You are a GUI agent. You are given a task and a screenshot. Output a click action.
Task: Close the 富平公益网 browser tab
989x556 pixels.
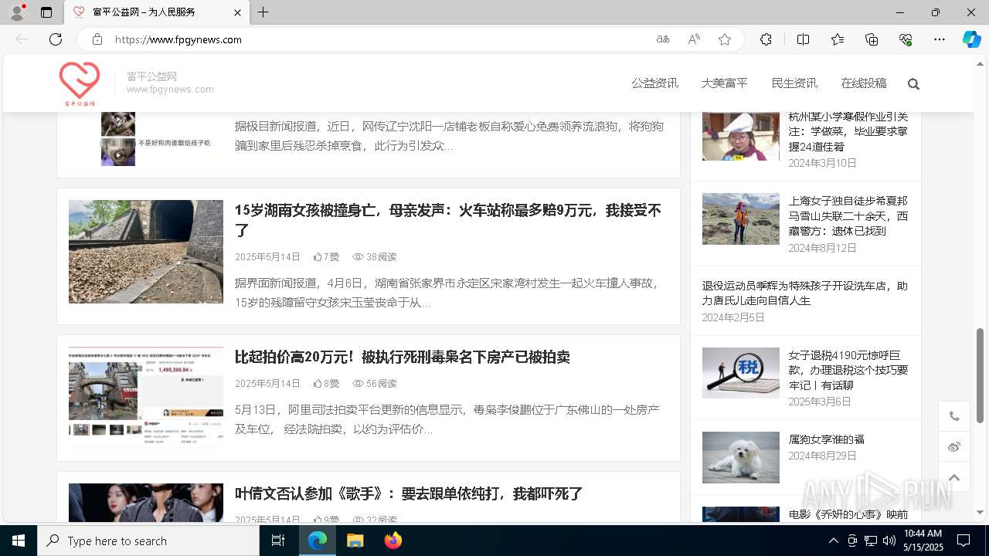(237, 12)
